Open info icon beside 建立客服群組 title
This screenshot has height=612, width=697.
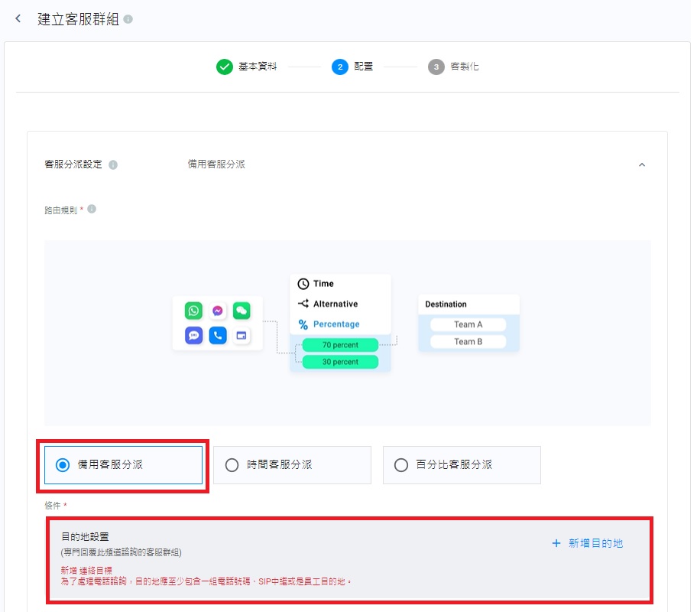tap(128, 19)
